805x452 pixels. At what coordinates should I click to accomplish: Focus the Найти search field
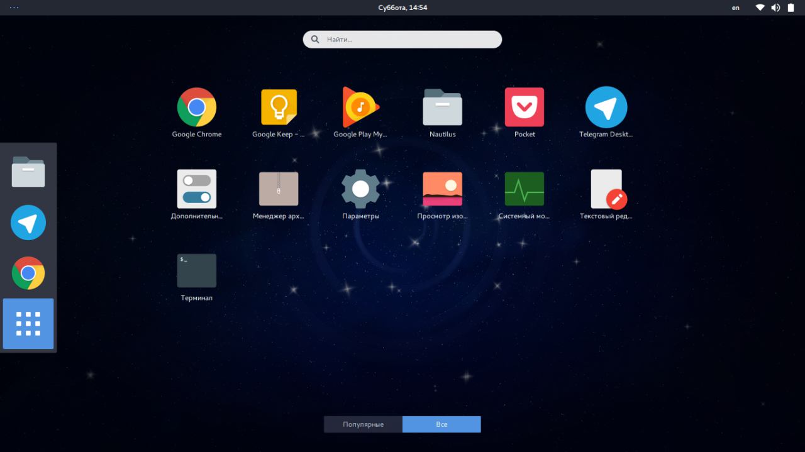402,39
